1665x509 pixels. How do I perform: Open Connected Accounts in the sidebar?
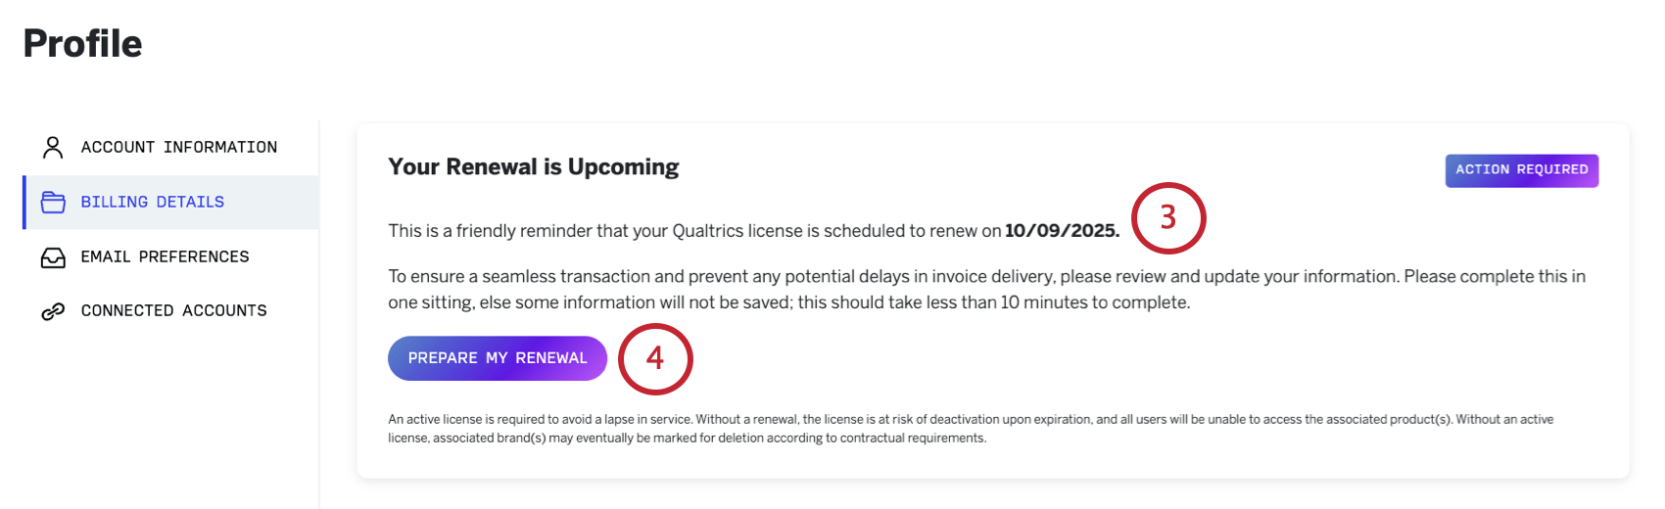click(170, 311)
